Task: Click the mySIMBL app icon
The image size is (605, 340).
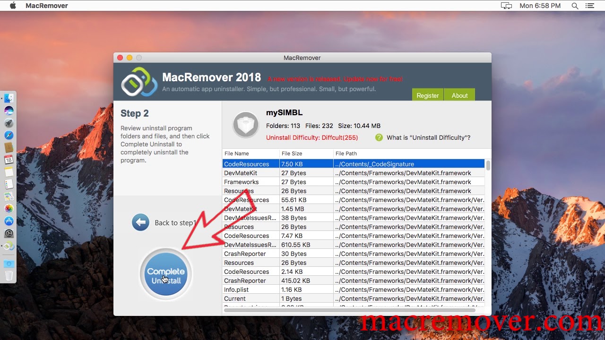Action: [x=246, y=125]
